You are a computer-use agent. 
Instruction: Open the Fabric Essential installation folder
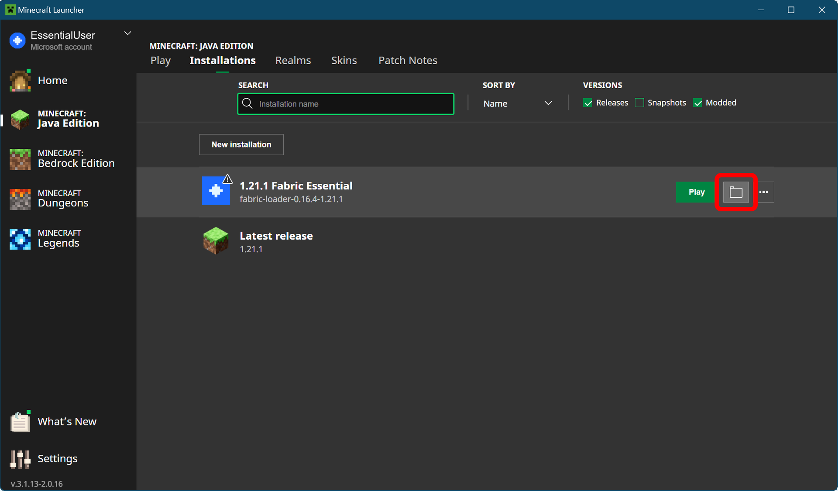(736, 192)
